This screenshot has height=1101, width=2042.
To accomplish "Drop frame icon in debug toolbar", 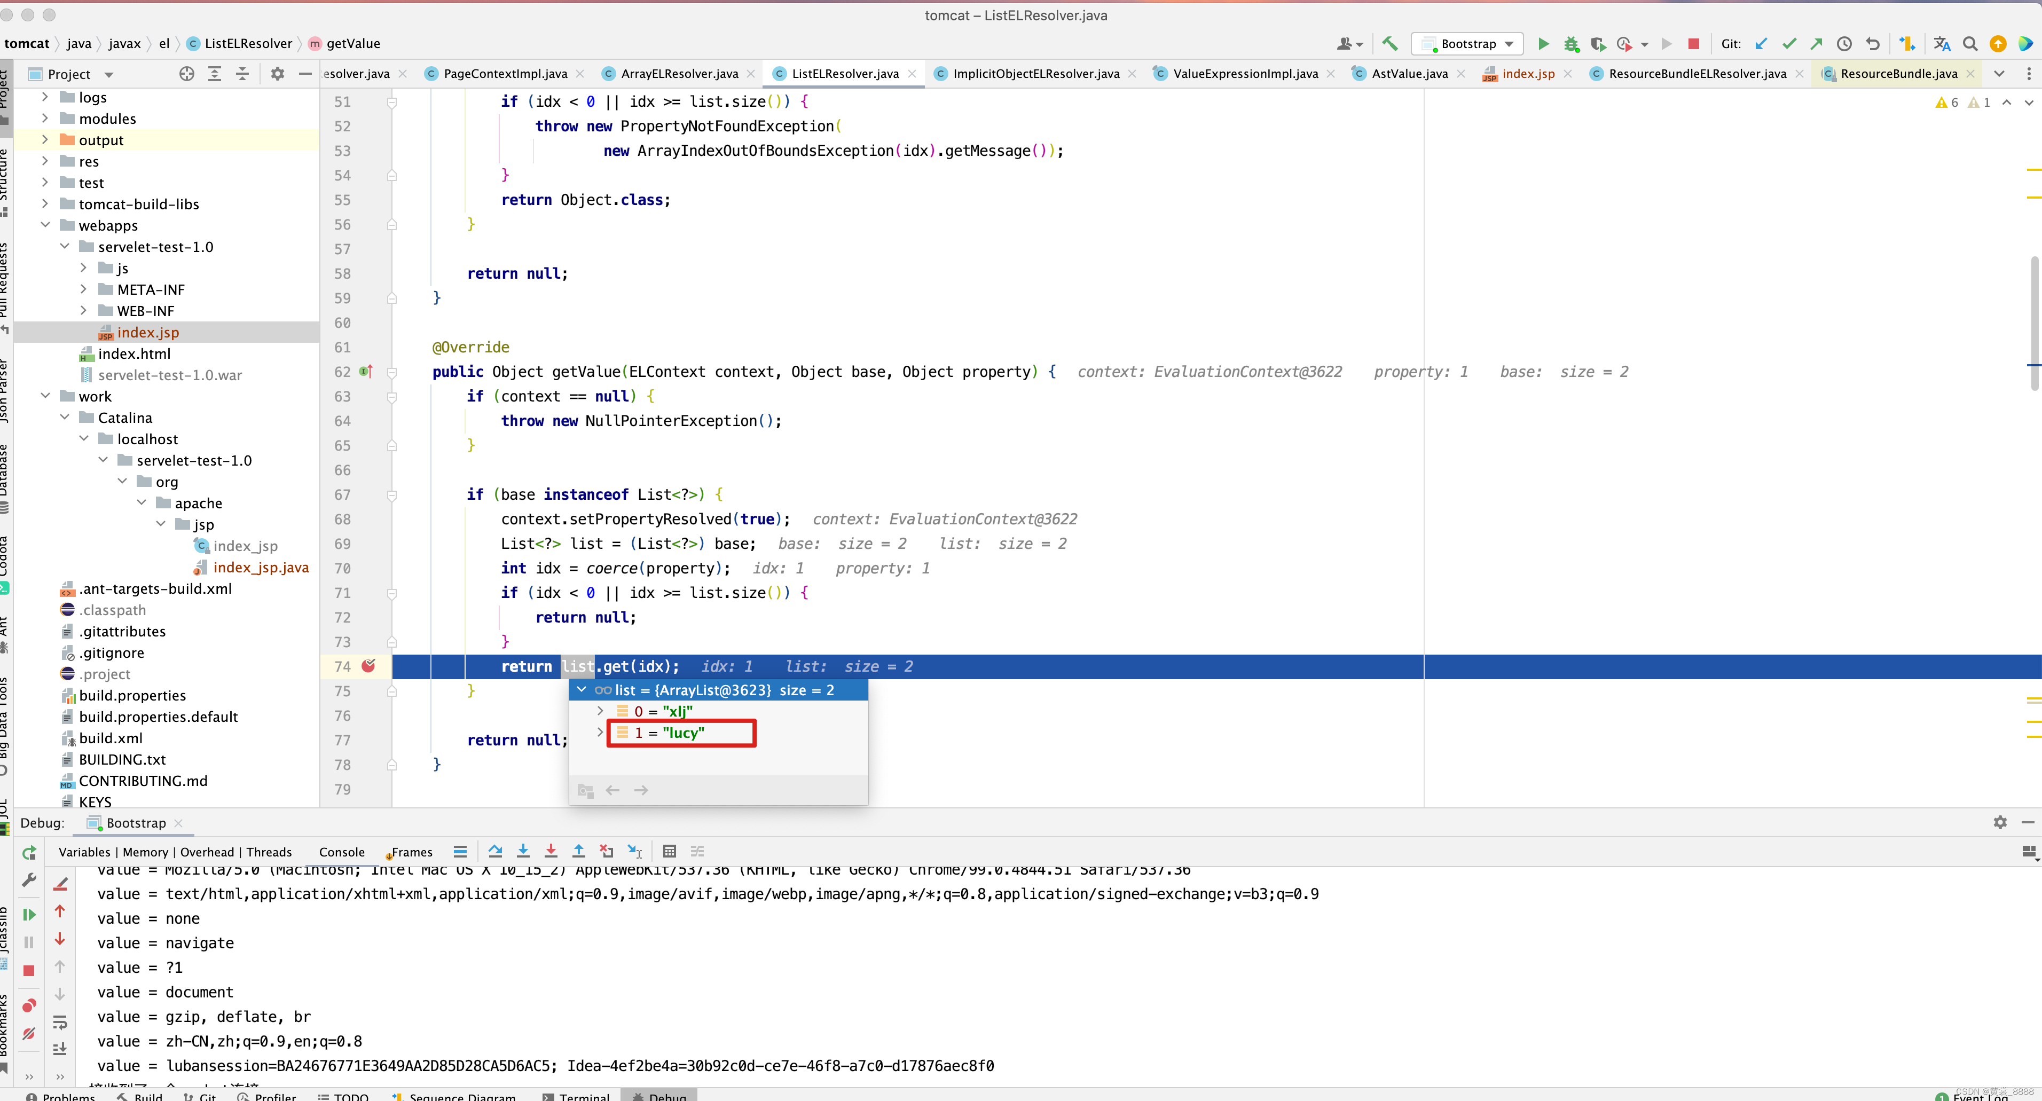I will click(607, 851).
